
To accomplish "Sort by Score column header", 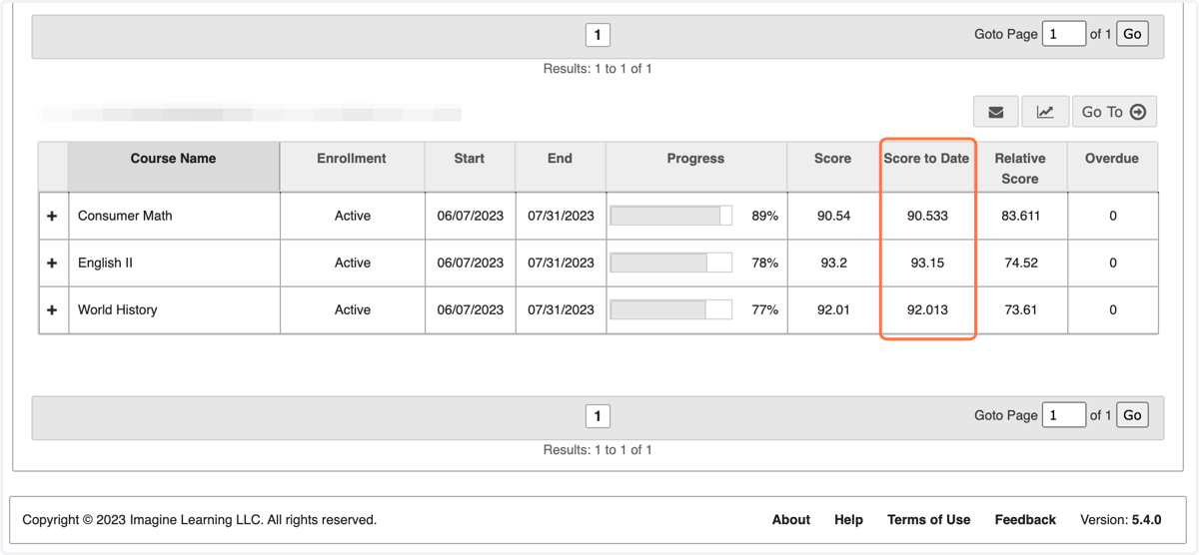I will (x=832, y=166).
